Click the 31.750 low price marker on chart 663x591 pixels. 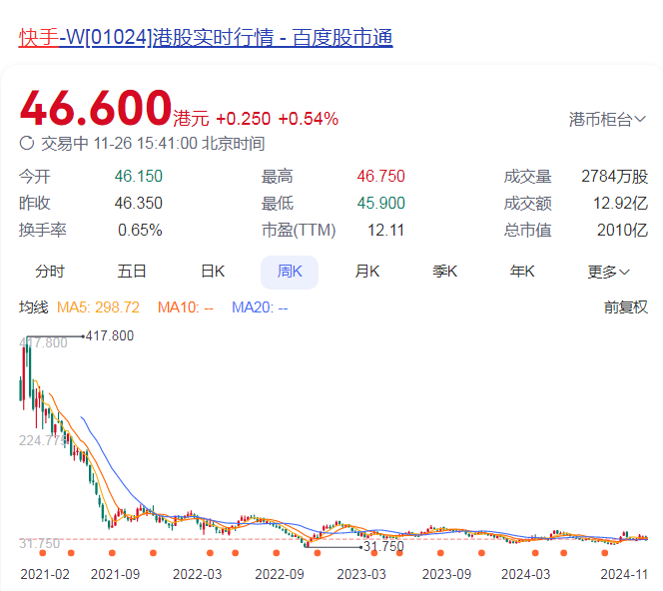(x=383, y=547)
